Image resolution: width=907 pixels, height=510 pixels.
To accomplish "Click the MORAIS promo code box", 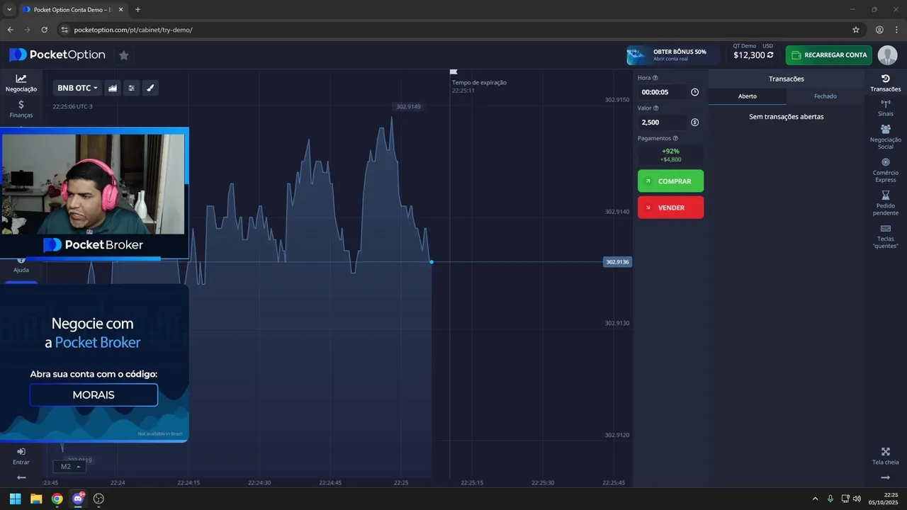I will [x=94, y=395].
